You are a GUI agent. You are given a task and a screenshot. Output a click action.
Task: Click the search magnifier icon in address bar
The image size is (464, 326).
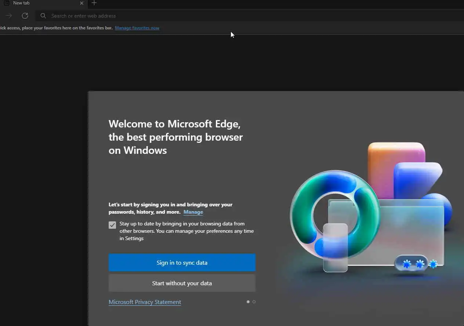[x=43, y=16]
